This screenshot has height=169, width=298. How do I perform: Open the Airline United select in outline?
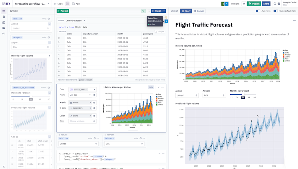click(x=31, y=28)
